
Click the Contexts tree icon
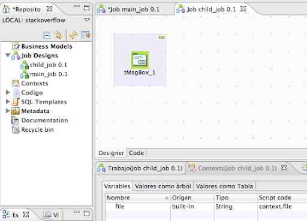tap(16, 83)
